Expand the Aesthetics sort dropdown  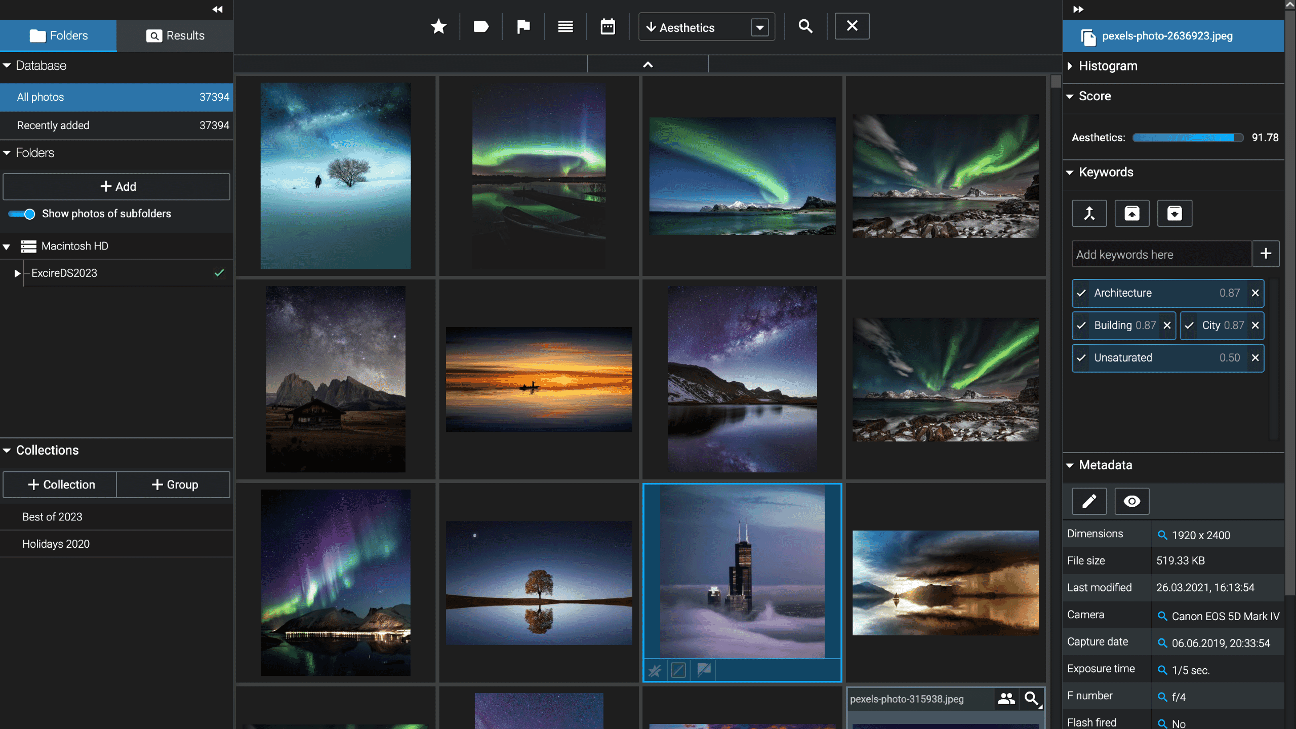(x=761, y=28)
